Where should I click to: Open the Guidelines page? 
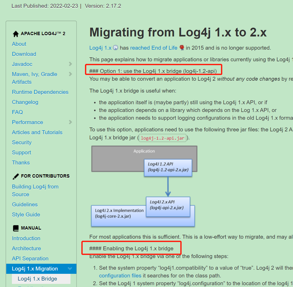click(x=25, y=204)
